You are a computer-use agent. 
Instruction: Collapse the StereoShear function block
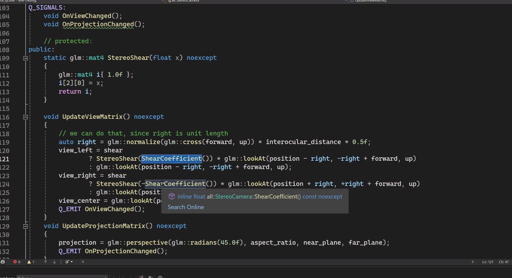(25, 58)
